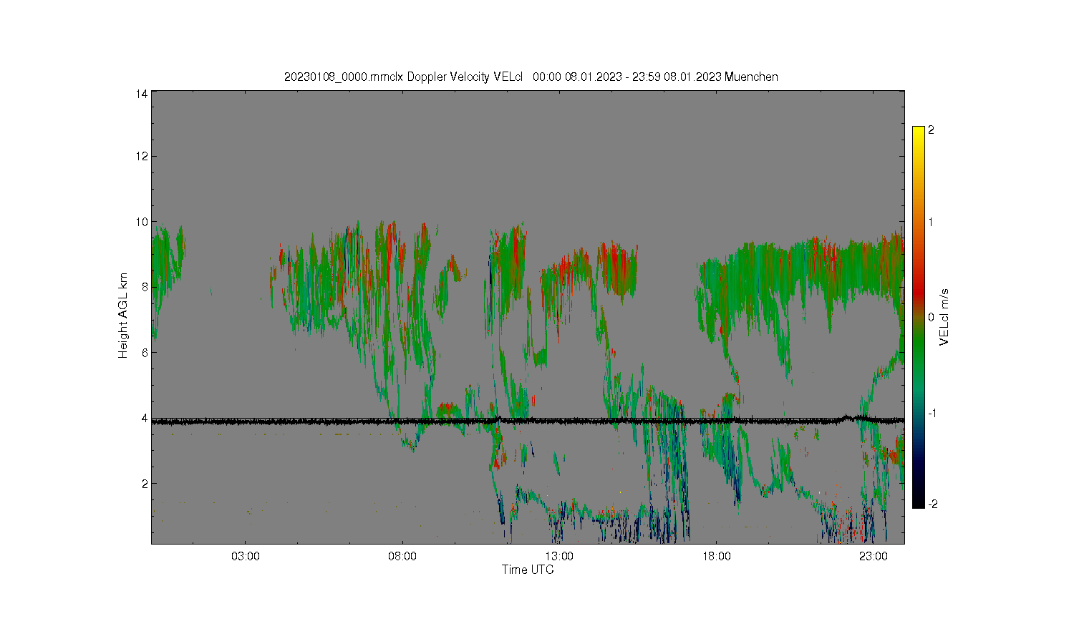Select the '23:00' time axis label

point(873,556)
